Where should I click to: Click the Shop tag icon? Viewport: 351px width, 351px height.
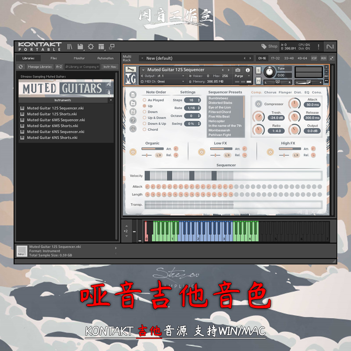264,47
